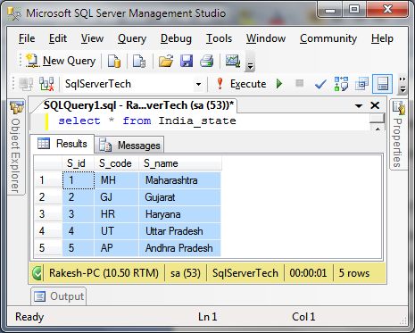Click the S_name column header
Screen dimensions: 415x333
(x=180, y=163)
